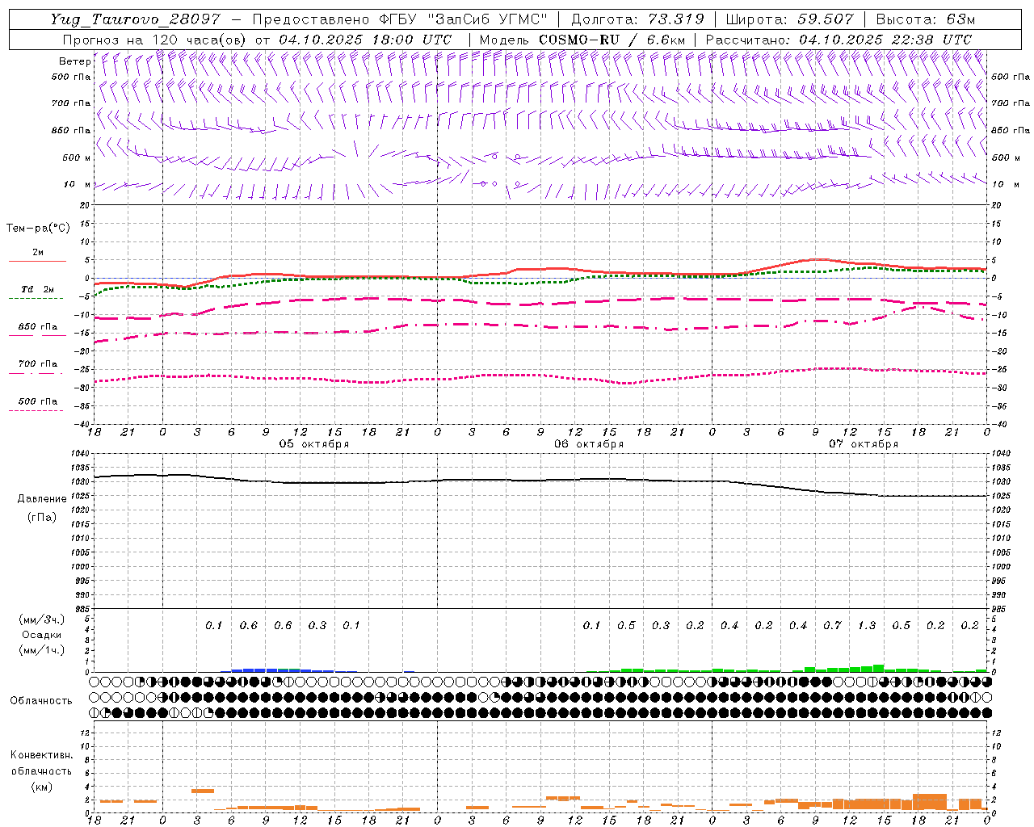This screenshot has height=827, width=1034.
Task: Select the 'Прогноз на 120 часа(ов)' text
Action: [x=155, y=40]
